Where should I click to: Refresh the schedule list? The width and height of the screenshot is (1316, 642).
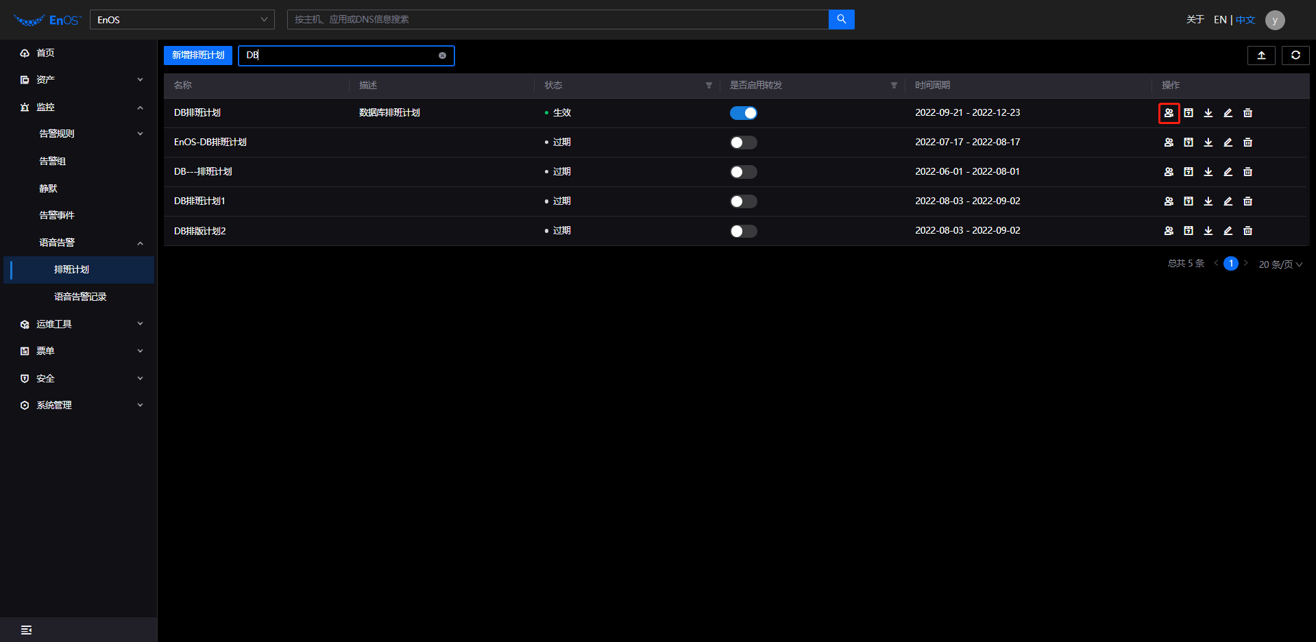point(1295,55)
